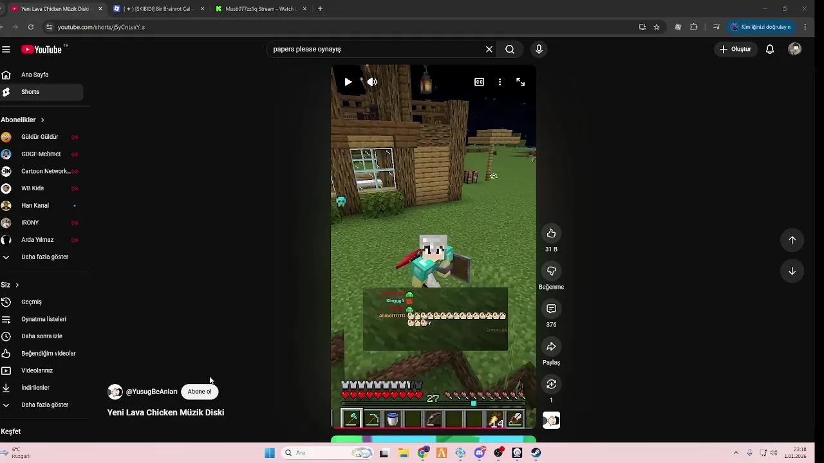Open the sound source thumbnail of the Short

point(551,421)
